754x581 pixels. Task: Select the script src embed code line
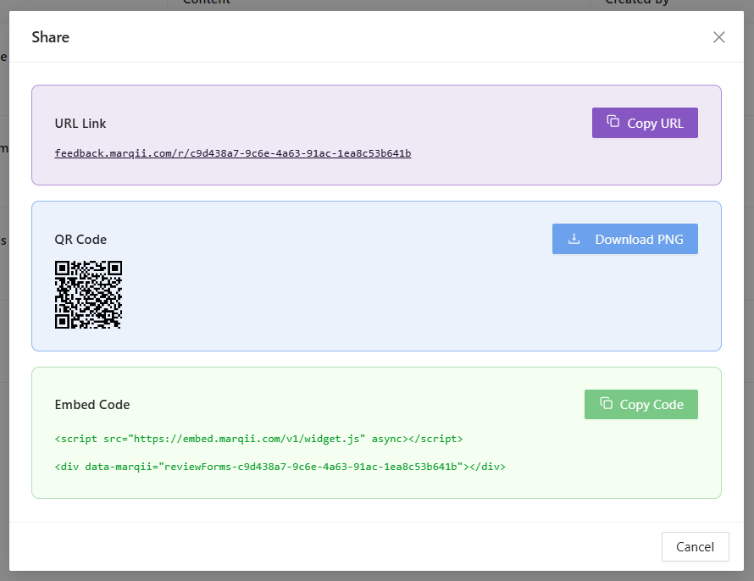(258, 439)
